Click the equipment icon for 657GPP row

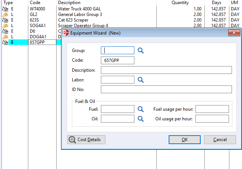coord(6,42)
